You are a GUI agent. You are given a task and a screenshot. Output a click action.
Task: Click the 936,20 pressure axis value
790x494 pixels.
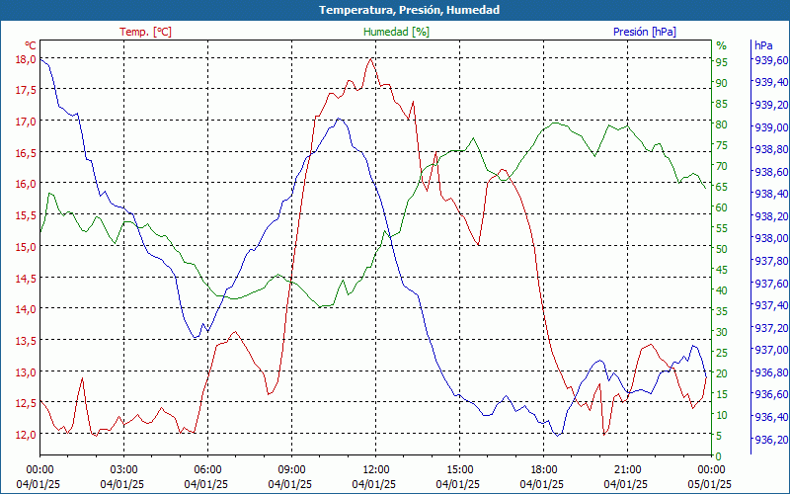(x=771, y=440)
